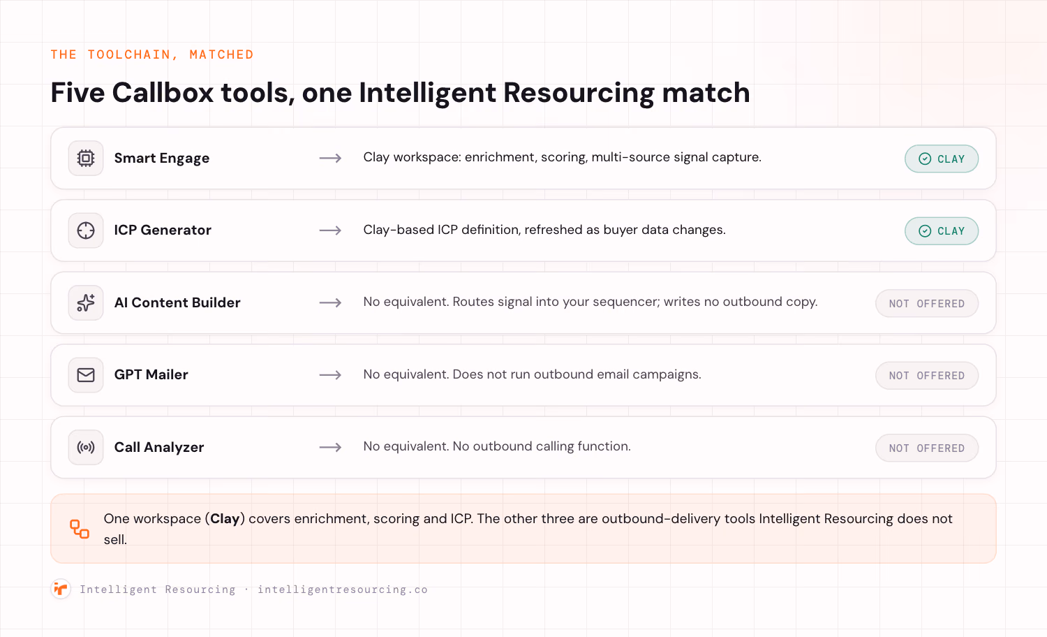Image resolution: width=1047 pixels, height=637 pixels.
Task: Click the Intelligent Resourcing logo in the footer
Action: click(x=61, y=589)
